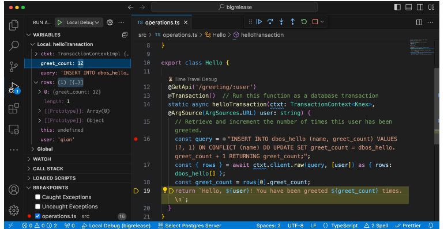Viewport: 444px width, 229px height.
Task: Click the src breadcrumb
Action: [142, 35]
